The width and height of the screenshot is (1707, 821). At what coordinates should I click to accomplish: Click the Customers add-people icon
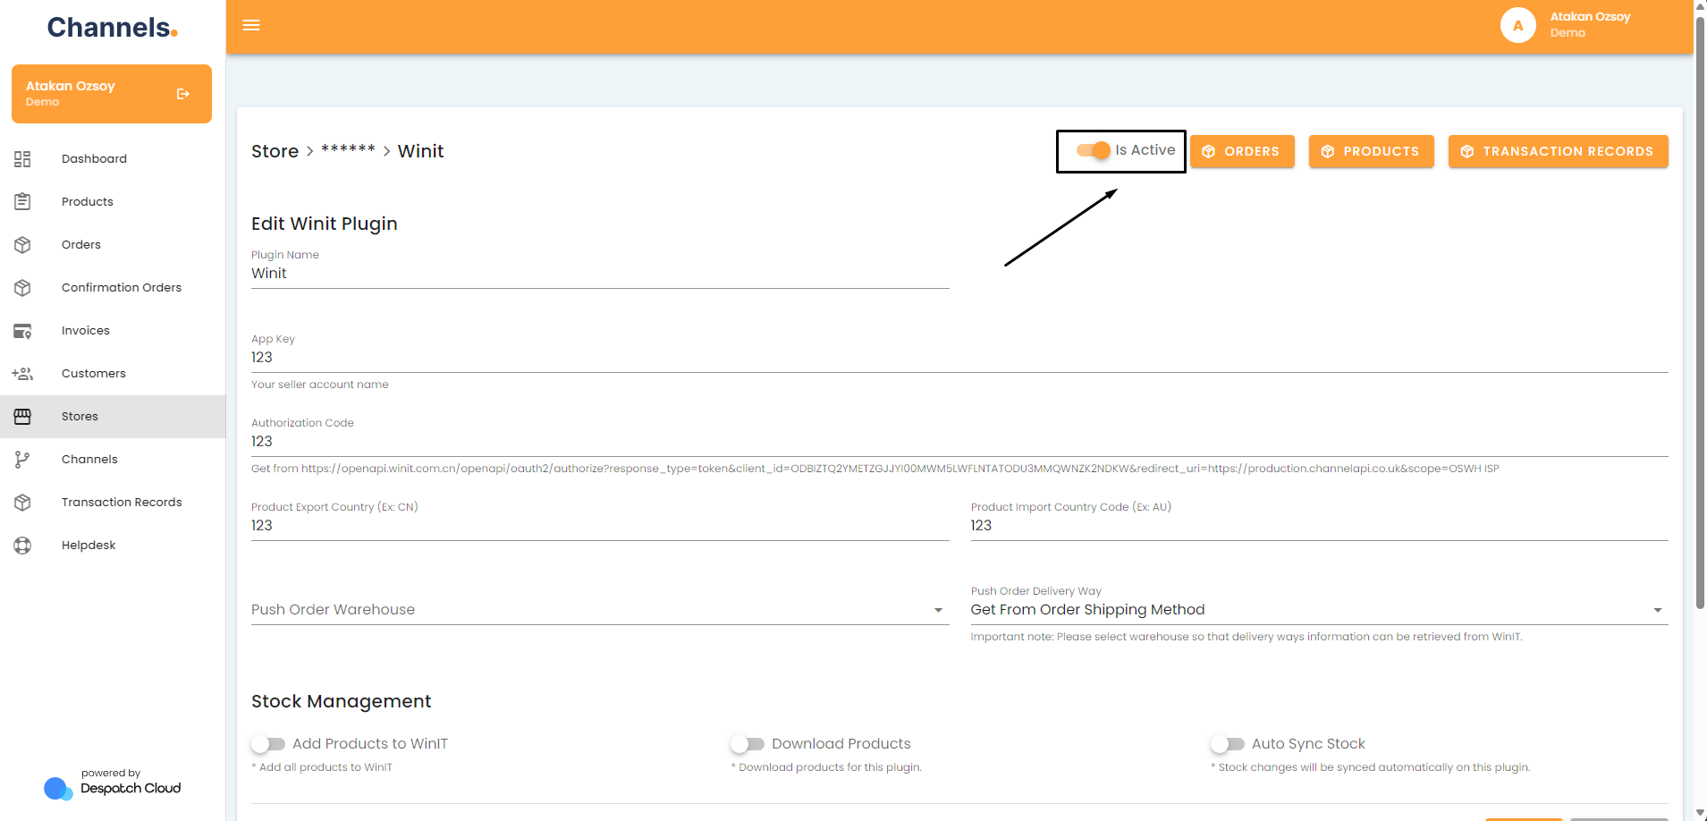coord(22,374)
